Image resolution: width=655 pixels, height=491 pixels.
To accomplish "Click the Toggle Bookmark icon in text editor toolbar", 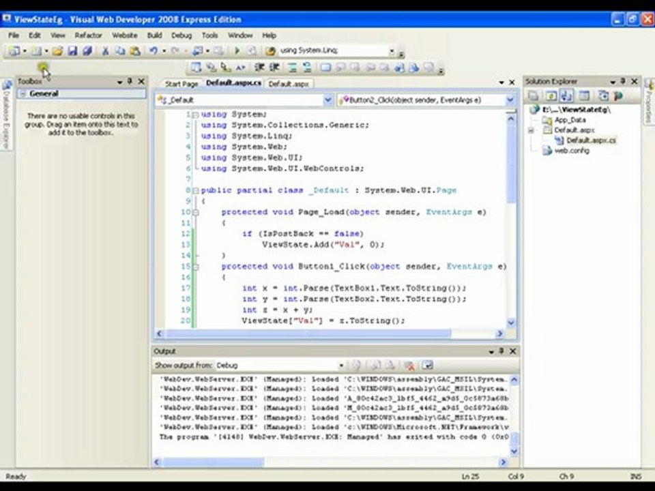I will [325, 68].
